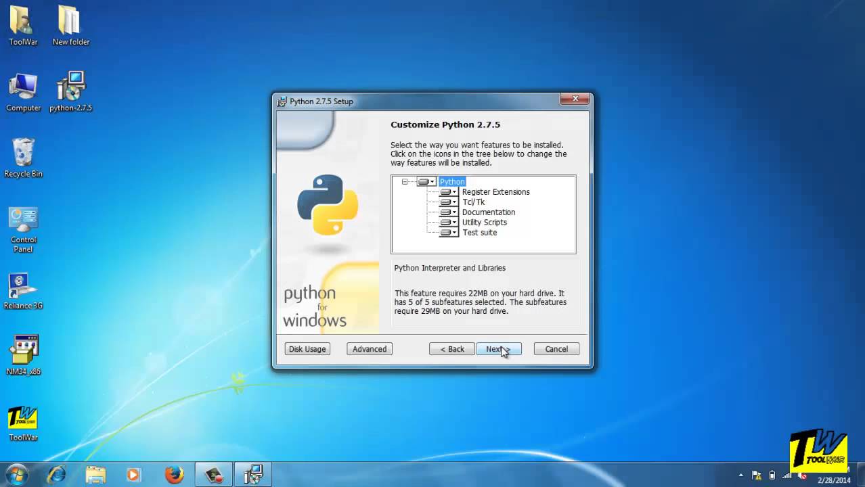This screenshot has height=487, width=865.
Task: Select Register Extensions in the feature tree
Action: 495,192
